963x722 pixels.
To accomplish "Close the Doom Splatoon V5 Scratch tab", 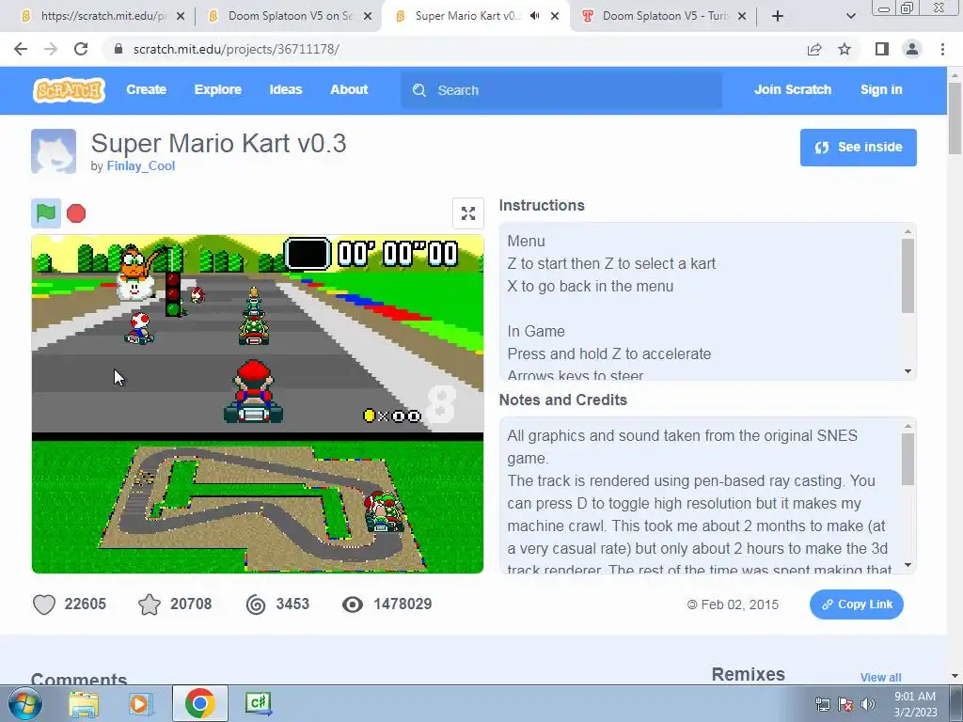I will pos(368,16).
